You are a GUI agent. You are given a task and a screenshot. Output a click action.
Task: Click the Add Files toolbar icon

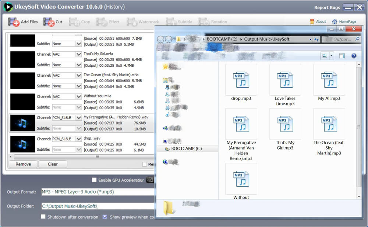coord(14,22)
